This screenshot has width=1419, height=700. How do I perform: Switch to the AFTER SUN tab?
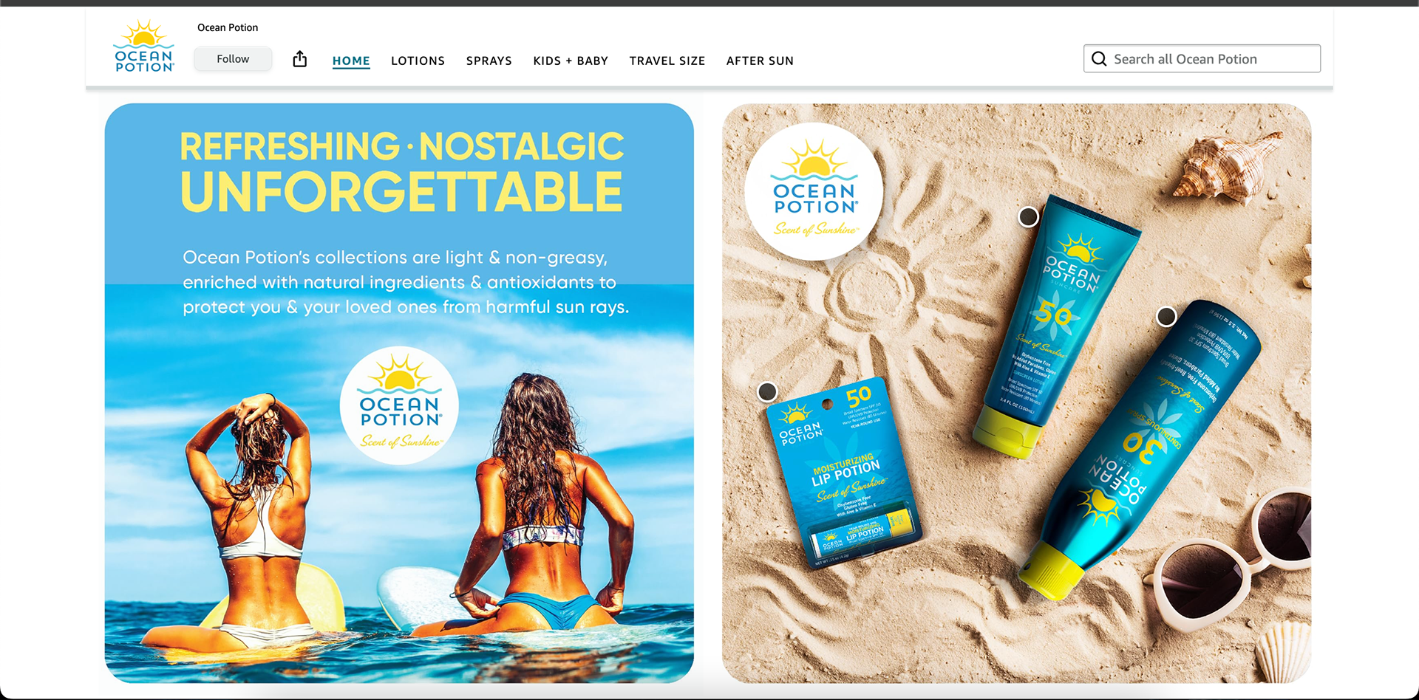[x=760, y=61]
